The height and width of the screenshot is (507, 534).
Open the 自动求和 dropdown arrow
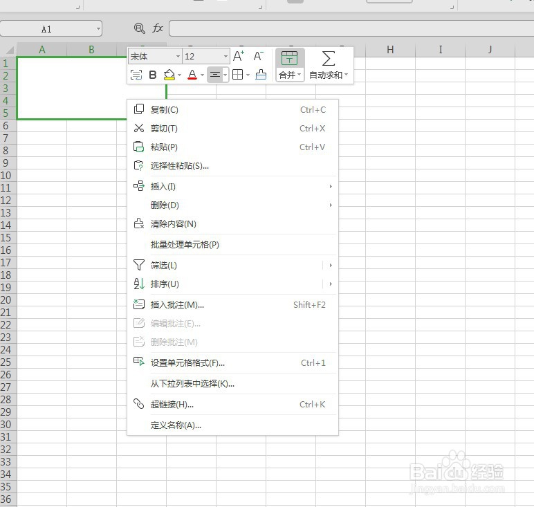(x=346, y=74)
